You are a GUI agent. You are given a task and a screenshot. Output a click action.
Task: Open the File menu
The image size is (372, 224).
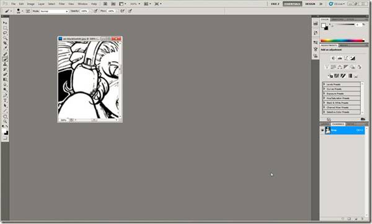(x=14, y=4)
